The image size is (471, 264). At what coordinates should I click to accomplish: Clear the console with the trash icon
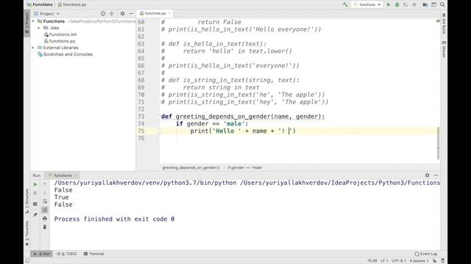45,227
